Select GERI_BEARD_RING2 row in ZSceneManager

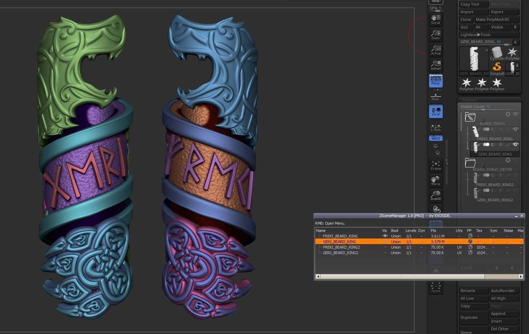coord(419,253)
